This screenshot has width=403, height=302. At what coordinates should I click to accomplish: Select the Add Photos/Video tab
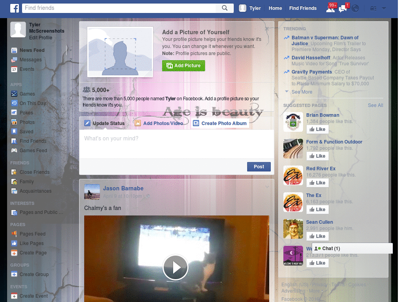[x=159, y=123]
